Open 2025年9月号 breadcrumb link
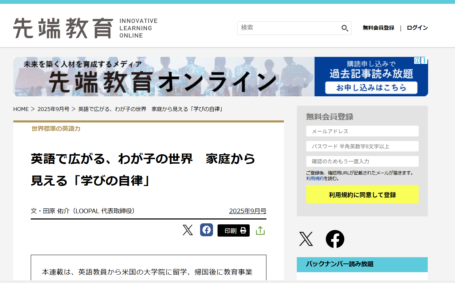Viewport: 455px width, 283px height. tap(53, 109)
